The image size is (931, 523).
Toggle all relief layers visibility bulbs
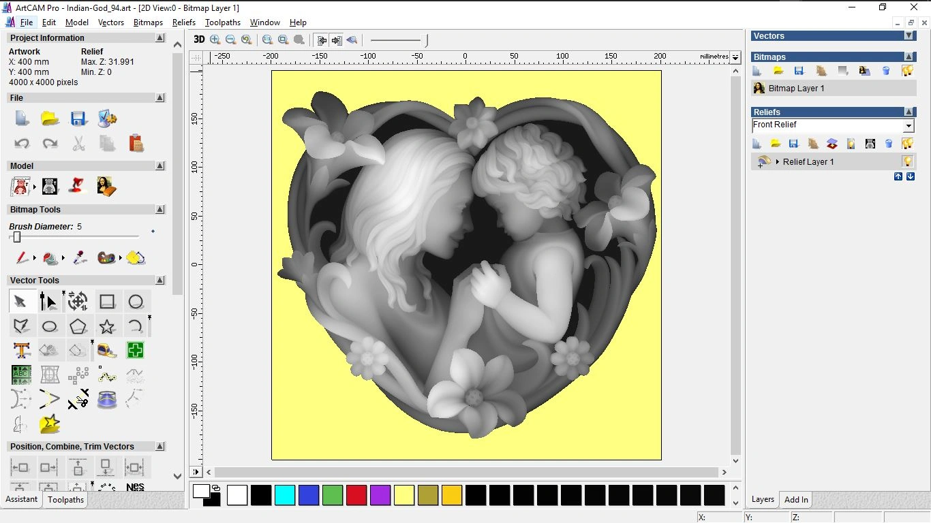click(x=907, y=144)
